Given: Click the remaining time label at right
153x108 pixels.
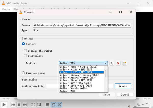Looking at the screenshot, I should click(x=147, y=99).
